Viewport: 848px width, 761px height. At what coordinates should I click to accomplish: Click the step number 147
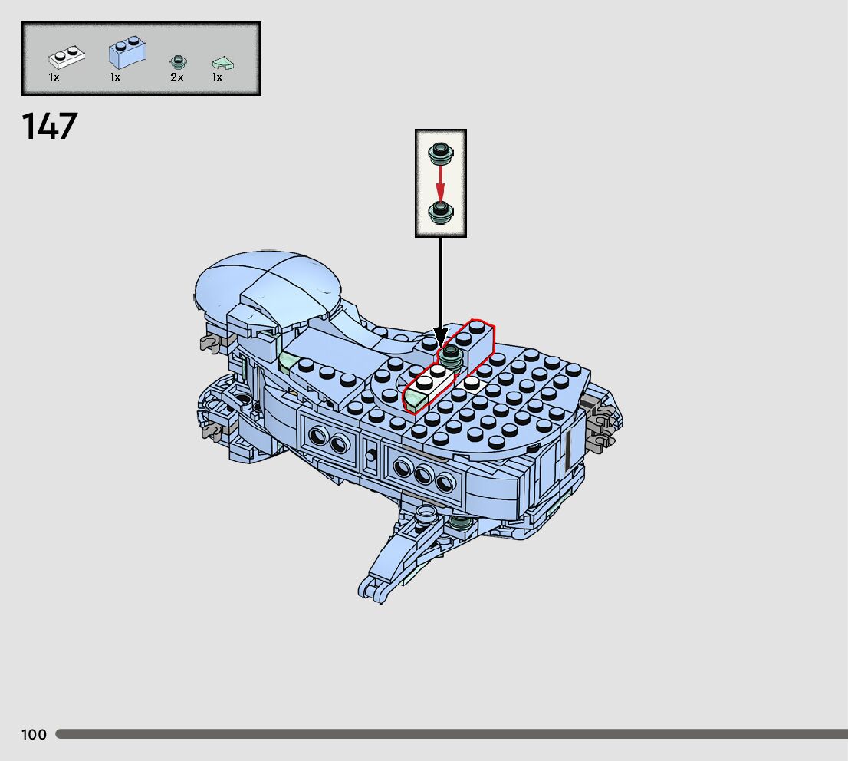pos(50,127)
